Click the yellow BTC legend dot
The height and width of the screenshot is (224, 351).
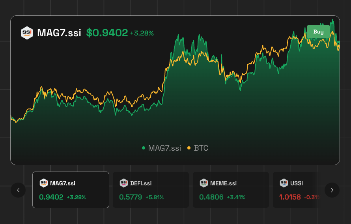[x=189, y=148]
